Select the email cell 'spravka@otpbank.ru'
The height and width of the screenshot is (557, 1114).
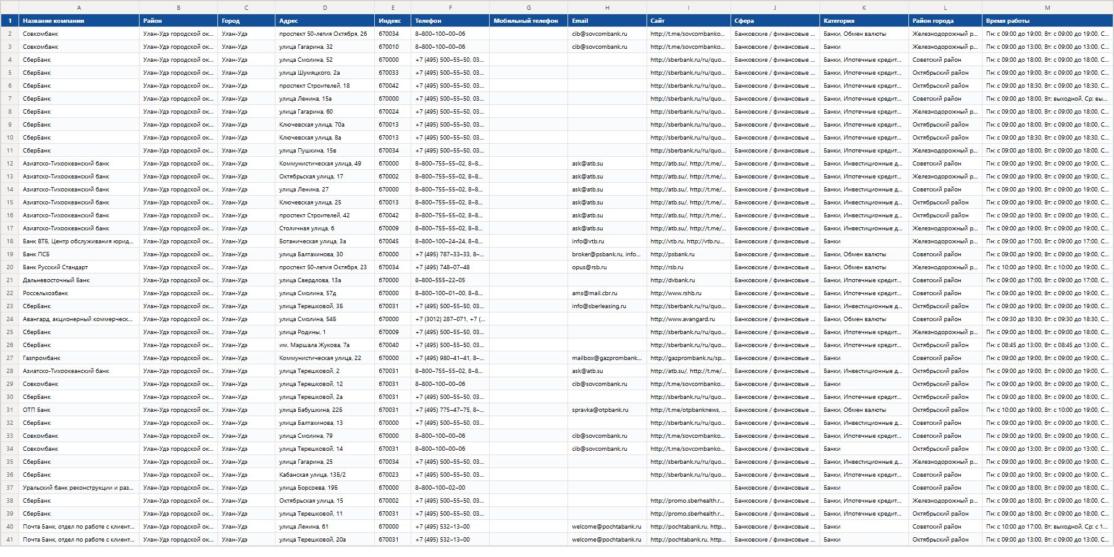click(x=607, y=410)
